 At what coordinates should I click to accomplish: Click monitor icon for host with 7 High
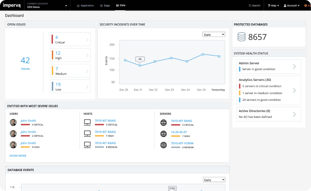point(87,134)
